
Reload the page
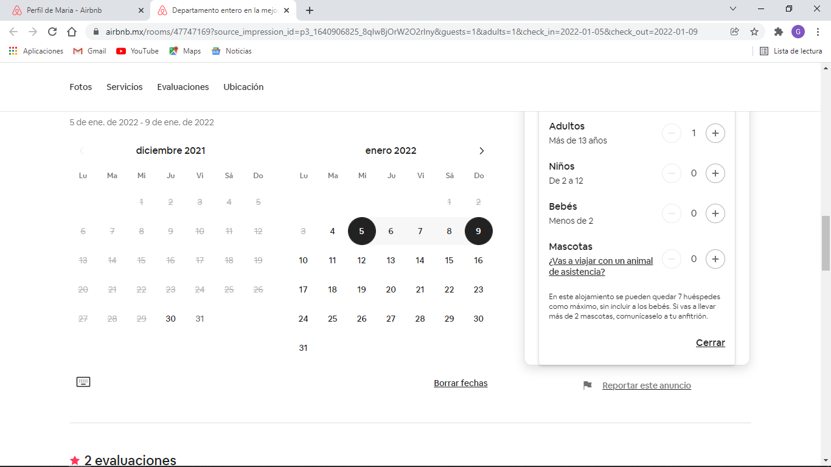pos(52,32)
